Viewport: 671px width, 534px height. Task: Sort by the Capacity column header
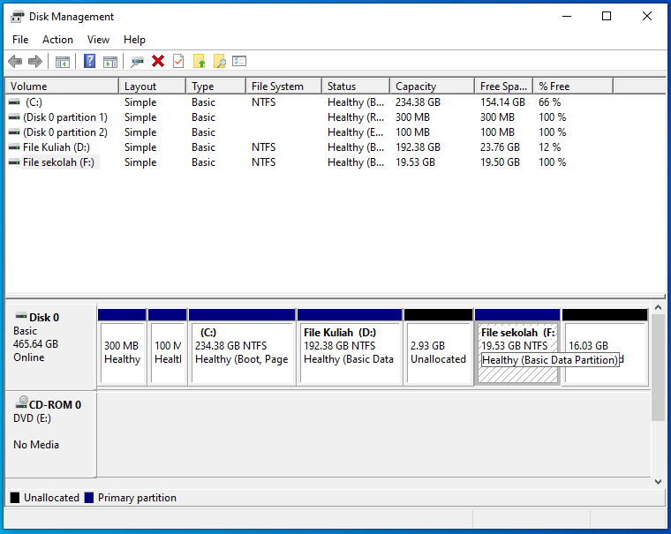(x=415, y=86)
